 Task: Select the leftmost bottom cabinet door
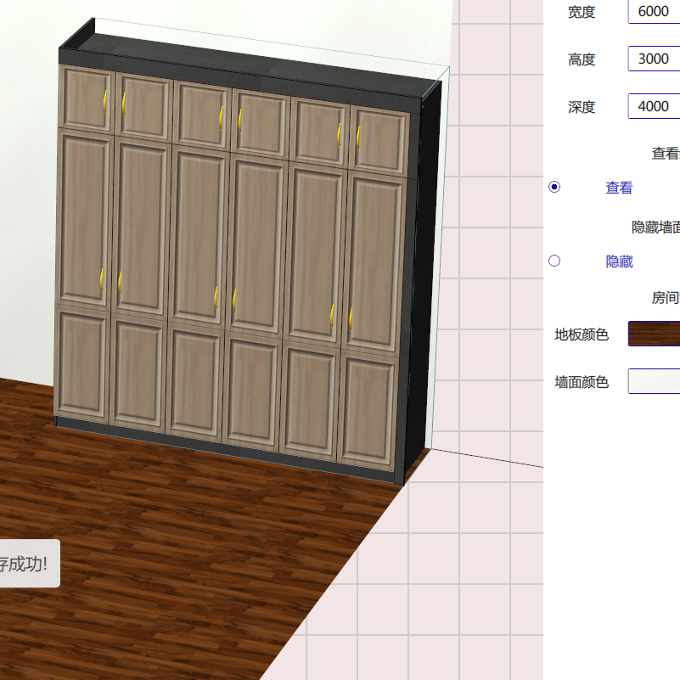click(x=81, y=363)
